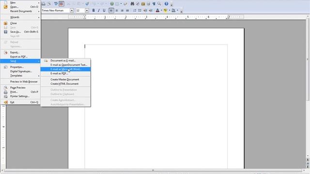
Task: Open Digital Signatures... entry
Action: (x=20, y=72)
